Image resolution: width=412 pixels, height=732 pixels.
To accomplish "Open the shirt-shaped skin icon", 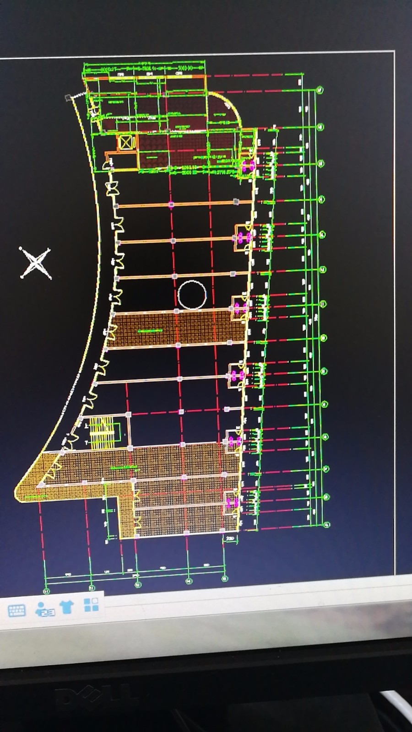I will click(x=67, y=607).
